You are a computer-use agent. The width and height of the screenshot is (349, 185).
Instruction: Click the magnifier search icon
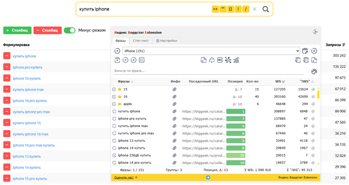pos(266,9)
